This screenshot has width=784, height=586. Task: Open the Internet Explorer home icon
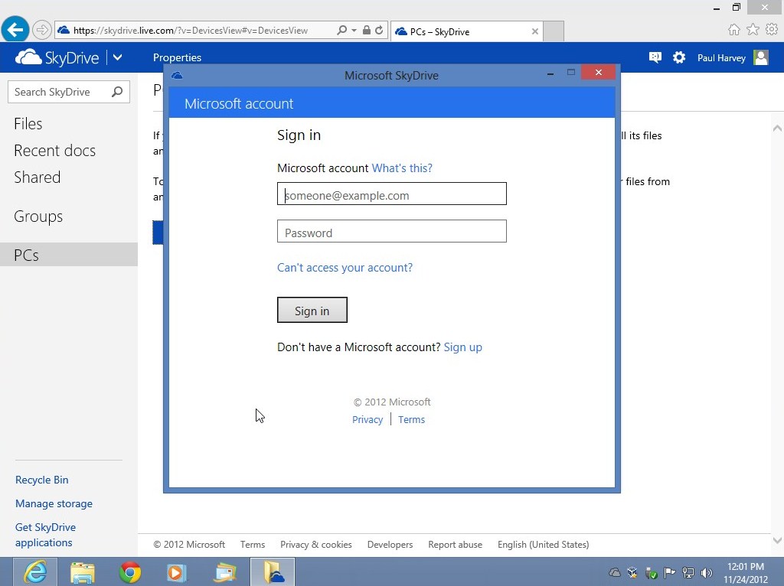[733, 30]
